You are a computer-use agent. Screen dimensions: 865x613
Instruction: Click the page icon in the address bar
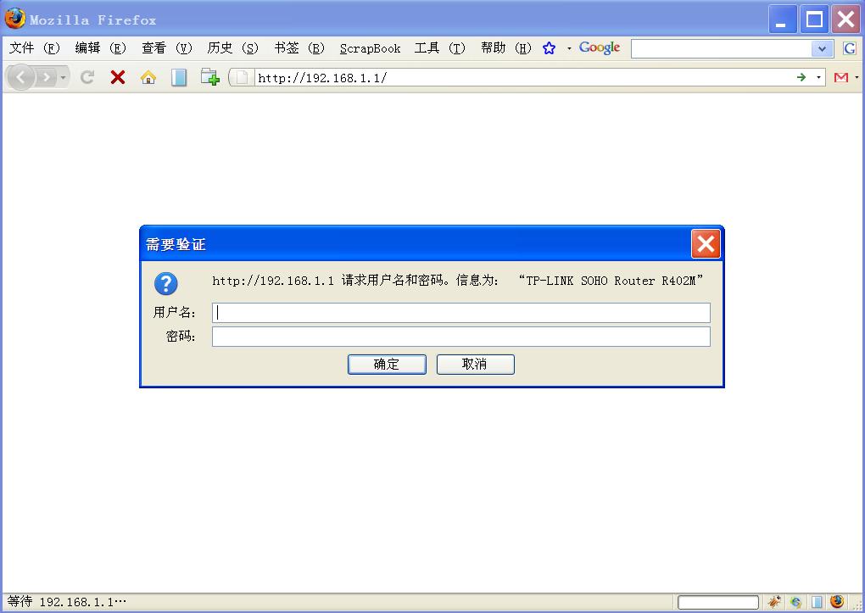[x=242, y=78]
